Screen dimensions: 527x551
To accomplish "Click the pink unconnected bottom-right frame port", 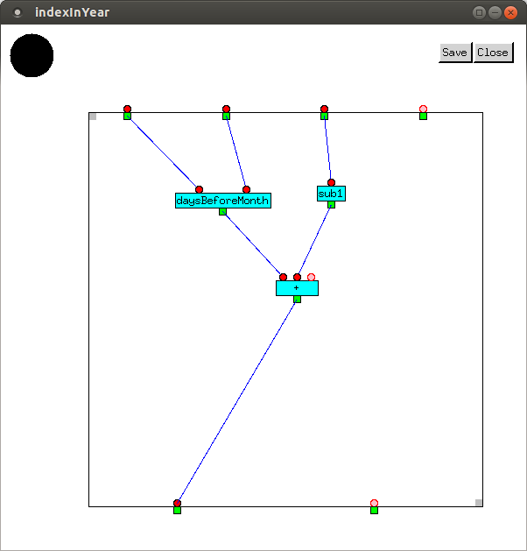I will (374, 504).
